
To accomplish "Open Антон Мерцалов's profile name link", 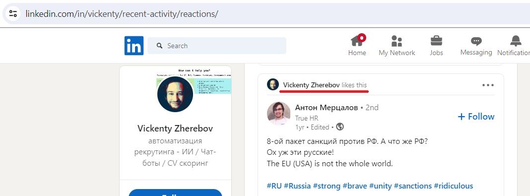I will (x=326, y=108).
